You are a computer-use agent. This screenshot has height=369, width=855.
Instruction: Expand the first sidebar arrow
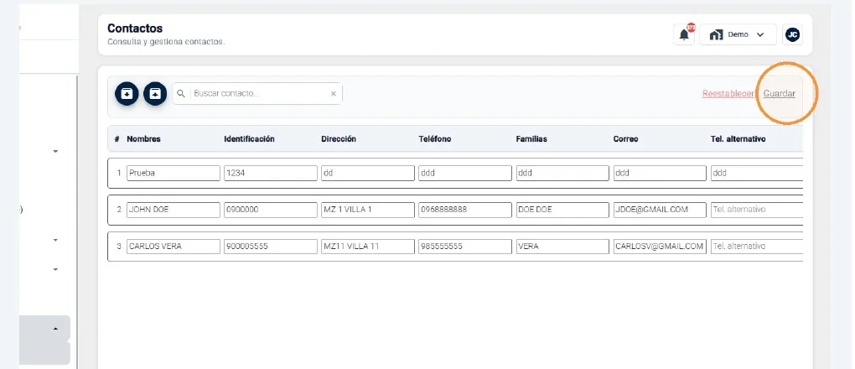[55, 151]
